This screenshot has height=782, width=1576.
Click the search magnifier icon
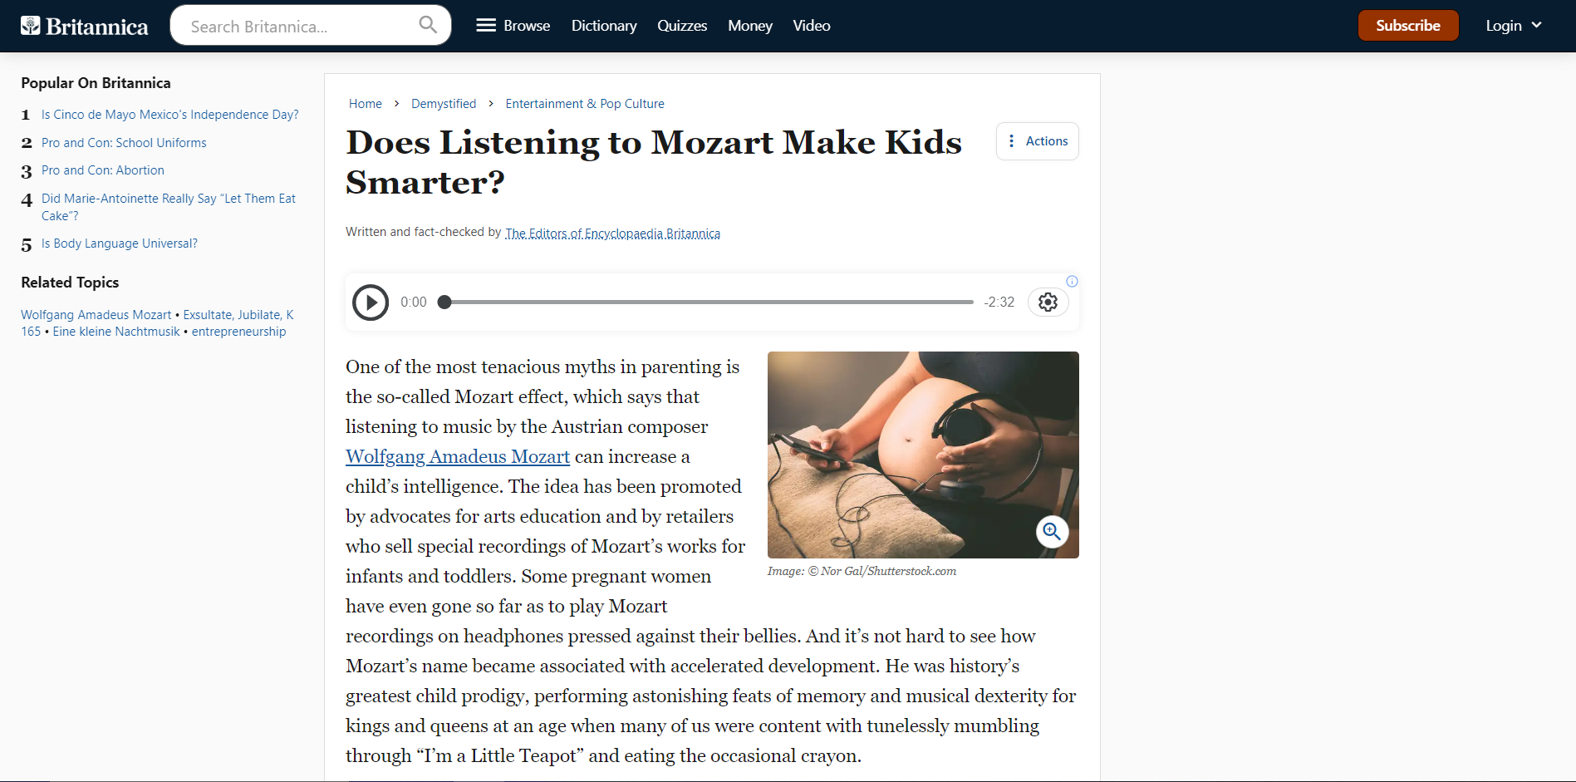428,25
